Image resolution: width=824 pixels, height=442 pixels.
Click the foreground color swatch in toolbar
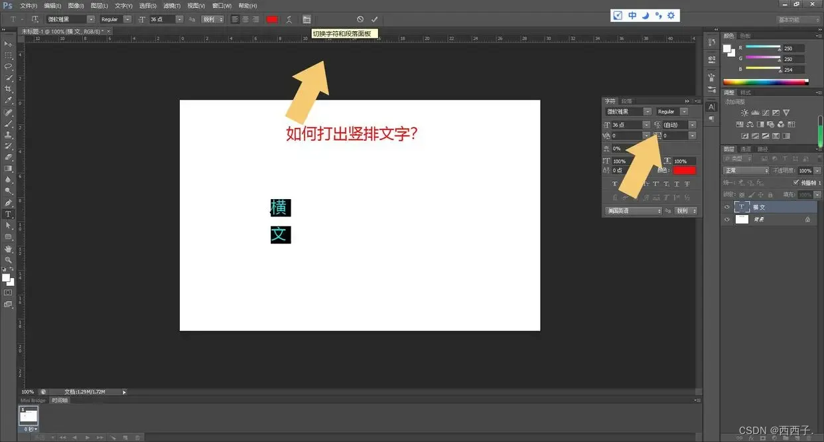[x=6, y=278]
